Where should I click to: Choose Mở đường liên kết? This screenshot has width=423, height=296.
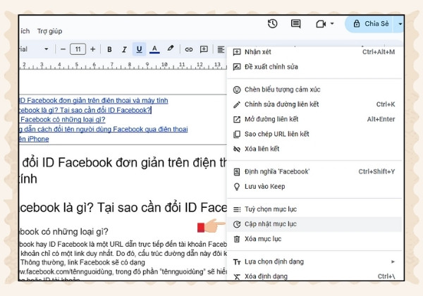click(x=314, y=119)
